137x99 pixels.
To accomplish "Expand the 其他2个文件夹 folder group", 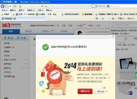I will coord(2,60).
